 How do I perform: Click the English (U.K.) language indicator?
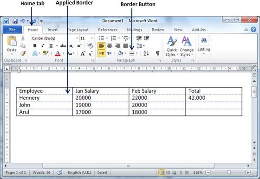pyautogui.click(x=79, y=173)
